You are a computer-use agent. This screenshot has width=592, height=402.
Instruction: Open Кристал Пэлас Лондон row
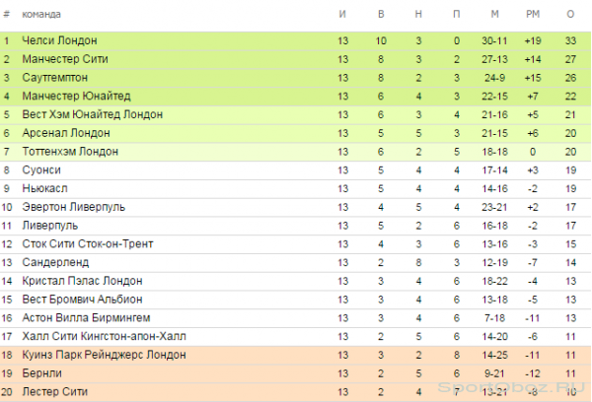296,281
